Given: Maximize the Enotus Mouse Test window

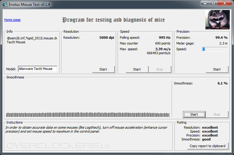Looking at the screenshot, I should click(214, 3).
